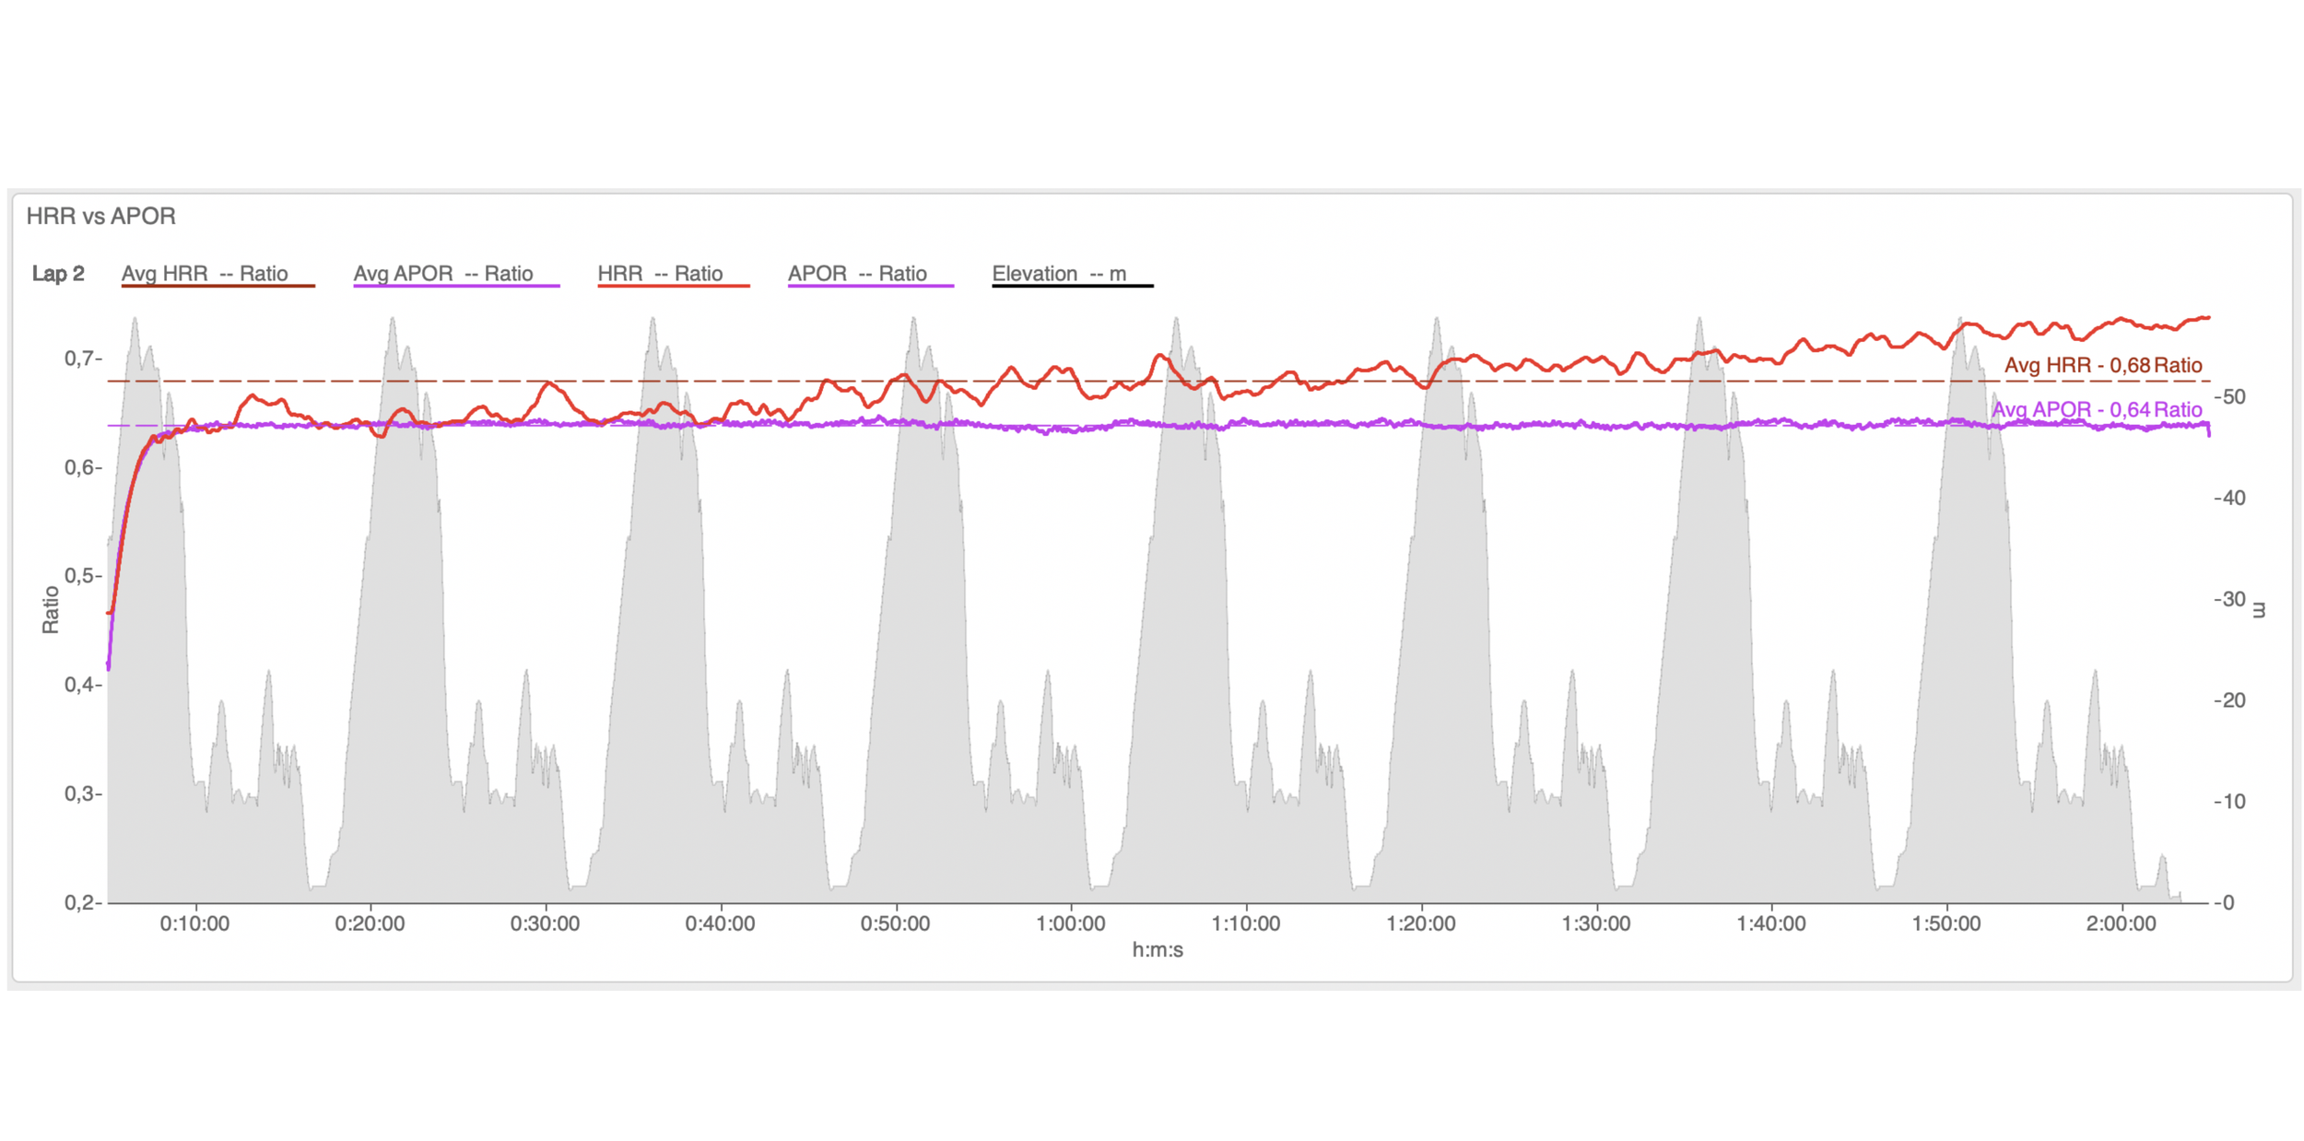Click the purple line under Avg APOR legend
The image size is (2304, 1141).
click(x=456, y=287)
